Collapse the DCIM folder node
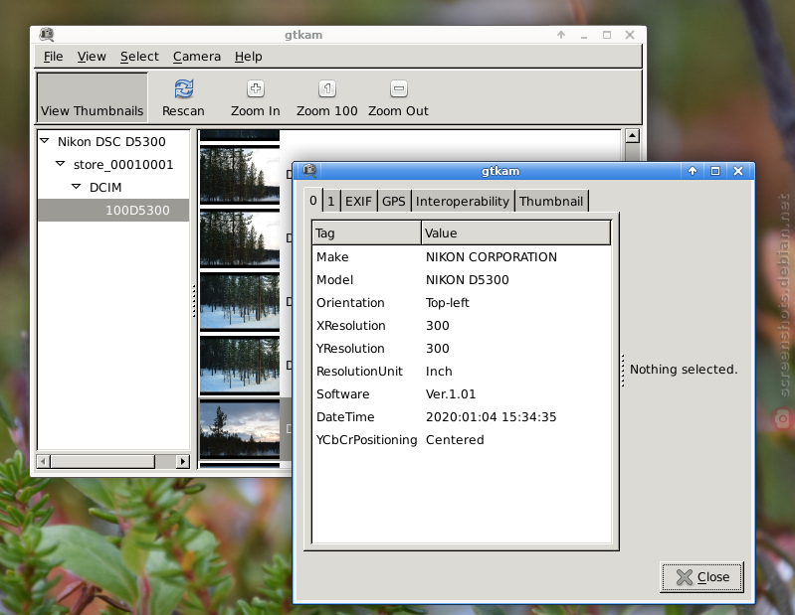 pos(76,186)
